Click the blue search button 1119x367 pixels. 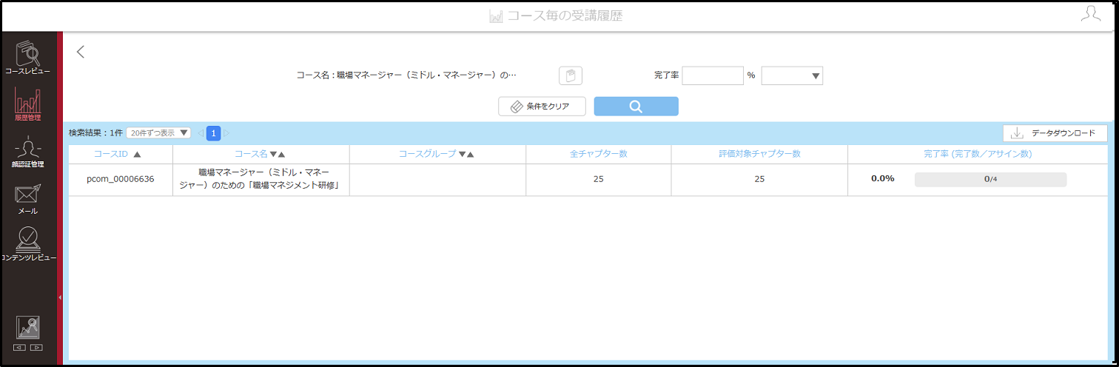click(636, 106)
